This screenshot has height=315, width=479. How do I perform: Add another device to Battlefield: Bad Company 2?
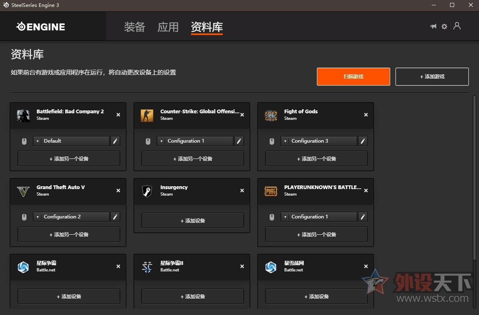tap(69, 159)
